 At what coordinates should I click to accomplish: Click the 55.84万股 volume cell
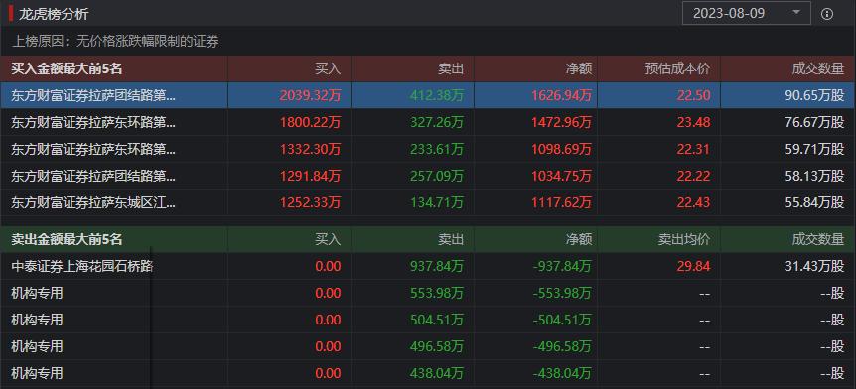pyautogui.click(x=814, y=203)
